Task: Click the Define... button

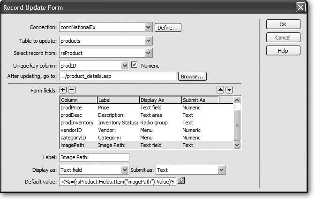Action: 168,28
